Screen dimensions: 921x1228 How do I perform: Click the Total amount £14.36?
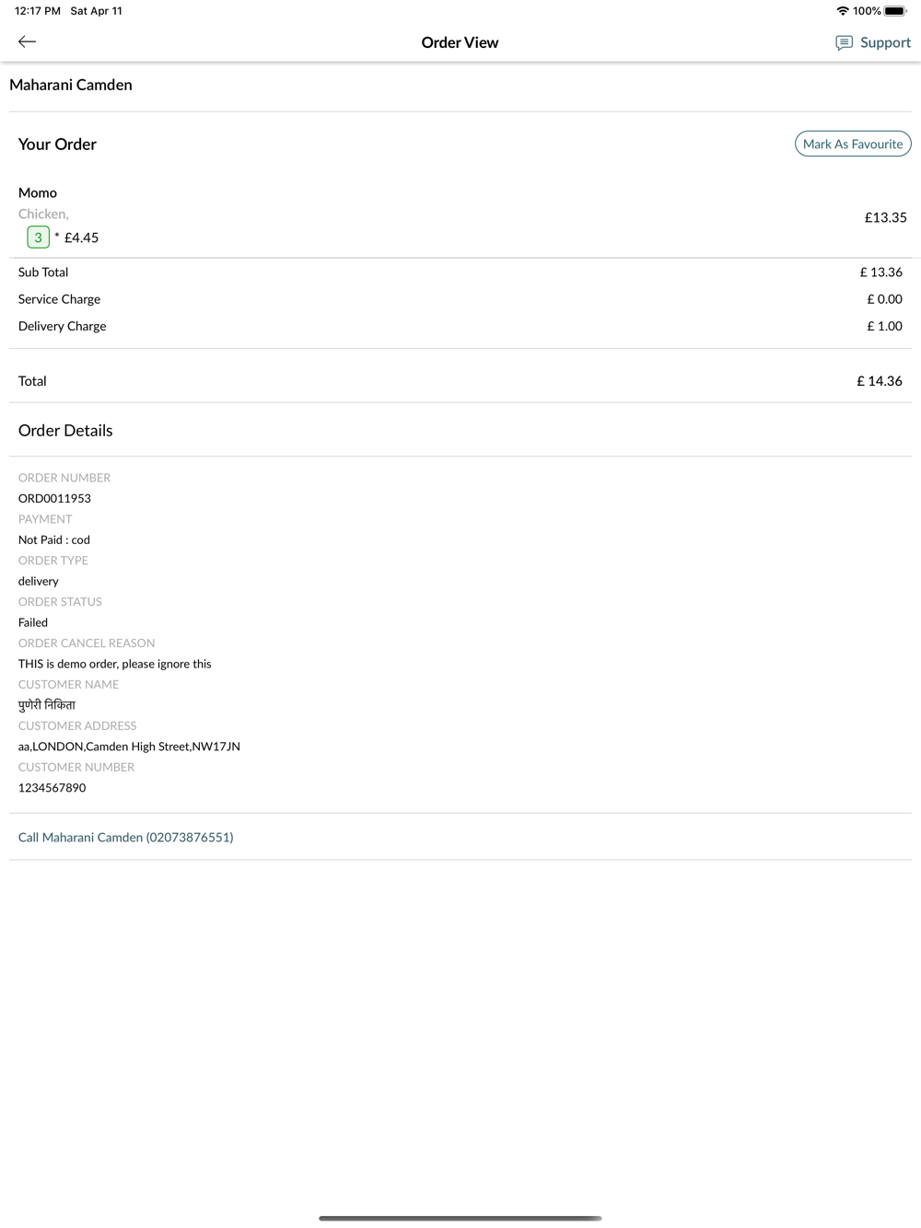pyautogui.click(x=880, y=380)
